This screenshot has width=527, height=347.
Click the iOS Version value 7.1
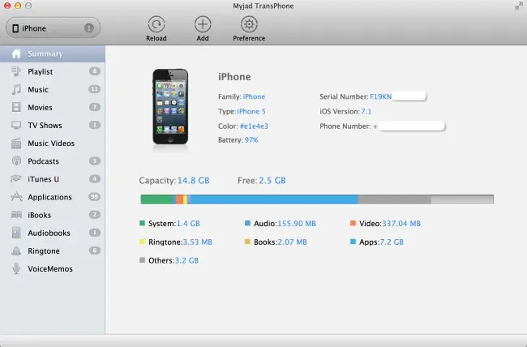point(366,111)
